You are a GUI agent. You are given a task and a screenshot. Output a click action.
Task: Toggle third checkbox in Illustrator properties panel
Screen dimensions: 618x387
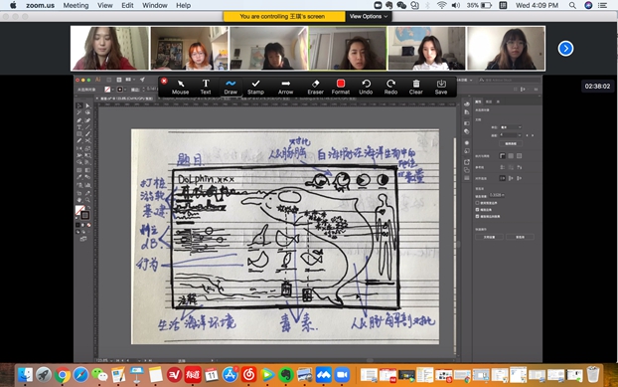point(478,216)
